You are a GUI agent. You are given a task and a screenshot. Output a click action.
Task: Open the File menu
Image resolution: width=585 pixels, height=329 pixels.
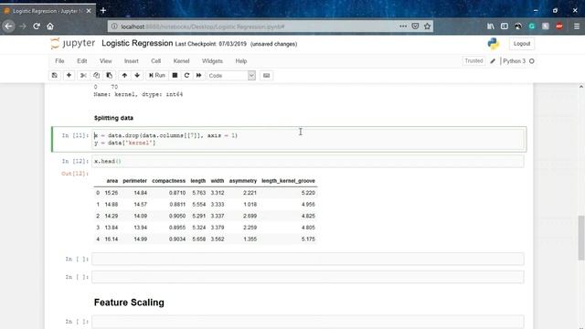59,61
